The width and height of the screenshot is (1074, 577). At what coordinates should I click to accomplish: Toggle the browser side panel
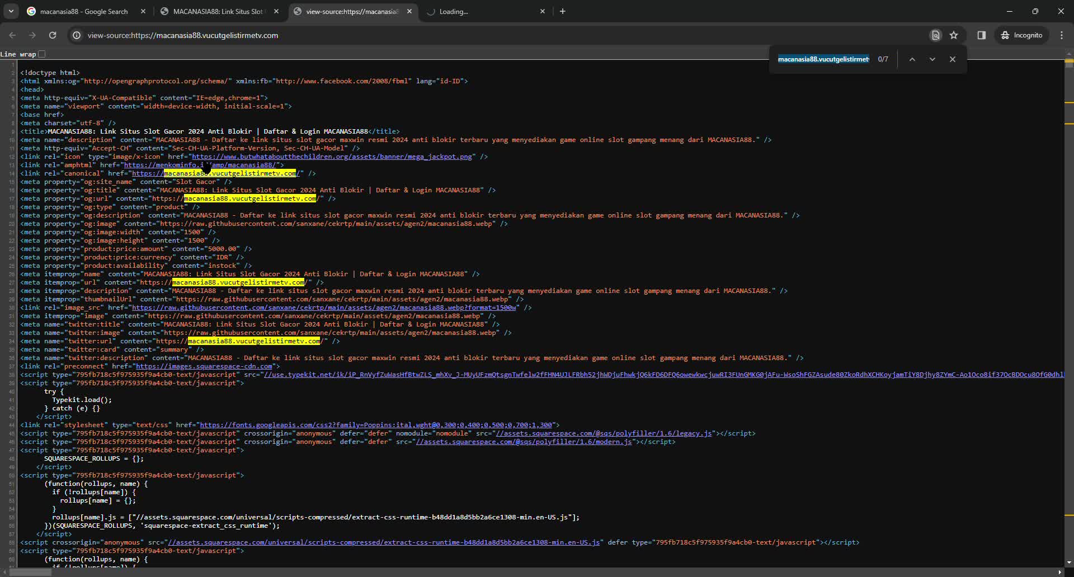pos(982,35)
